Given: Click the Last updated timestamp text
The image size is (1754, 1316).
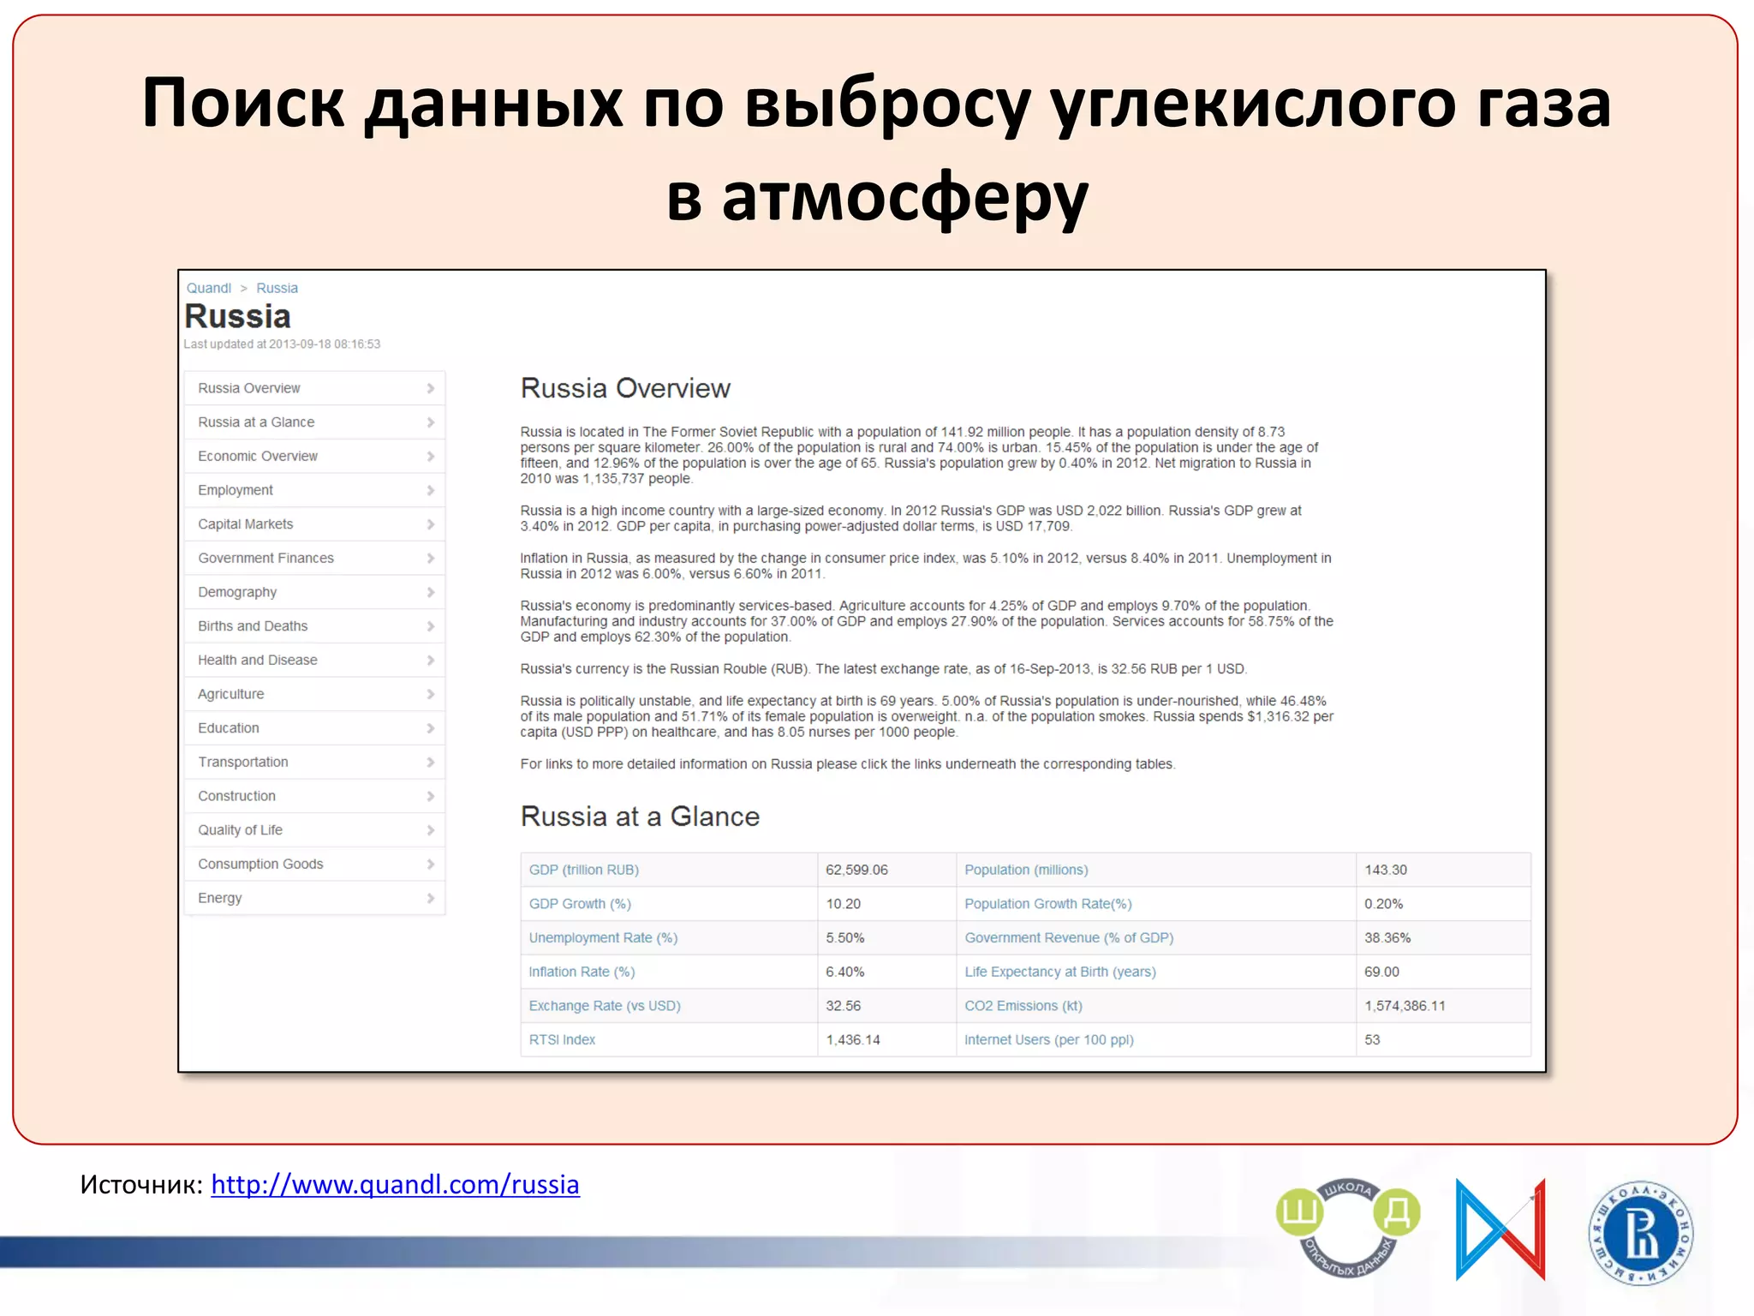Looking at the screenshot, I should 282,344.
